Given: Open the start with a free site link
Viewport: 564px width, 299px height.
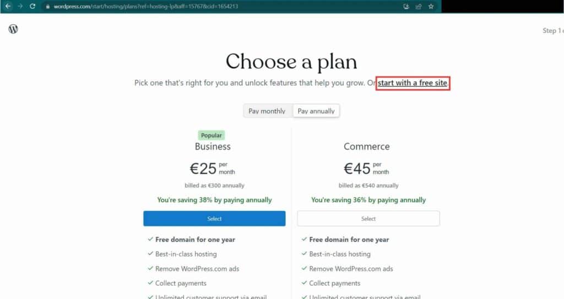Looking at the screenshot, I should pyautogui.click(x=413, y=83).
